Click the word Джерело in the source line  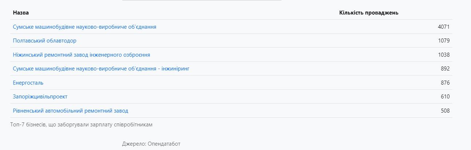pyautogui.click(x=134, y=144)
